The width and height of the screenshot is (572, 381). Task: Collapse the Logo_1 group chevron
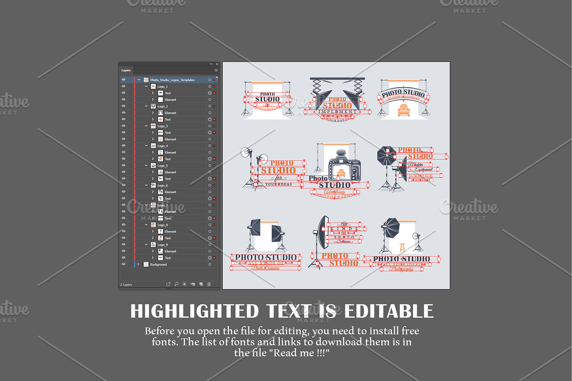point(146,87)
